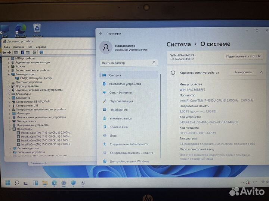Click the user avatar in Settings

click(x=106, y=47)
